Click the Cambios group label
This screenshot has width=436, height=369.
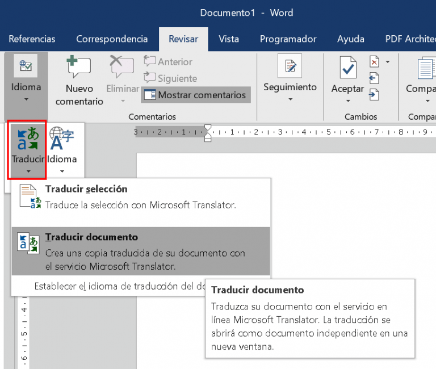pos(360,116)
